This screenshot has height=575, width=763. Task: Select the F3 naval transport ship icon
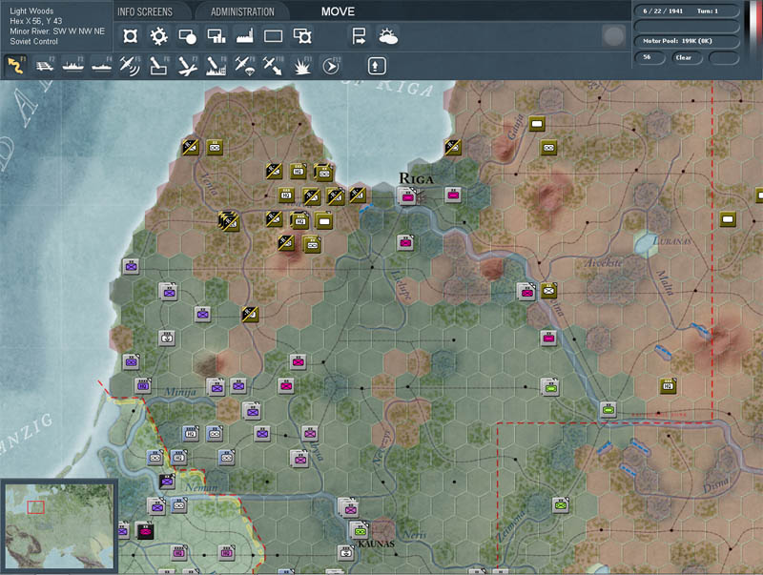tap(73, 66)
